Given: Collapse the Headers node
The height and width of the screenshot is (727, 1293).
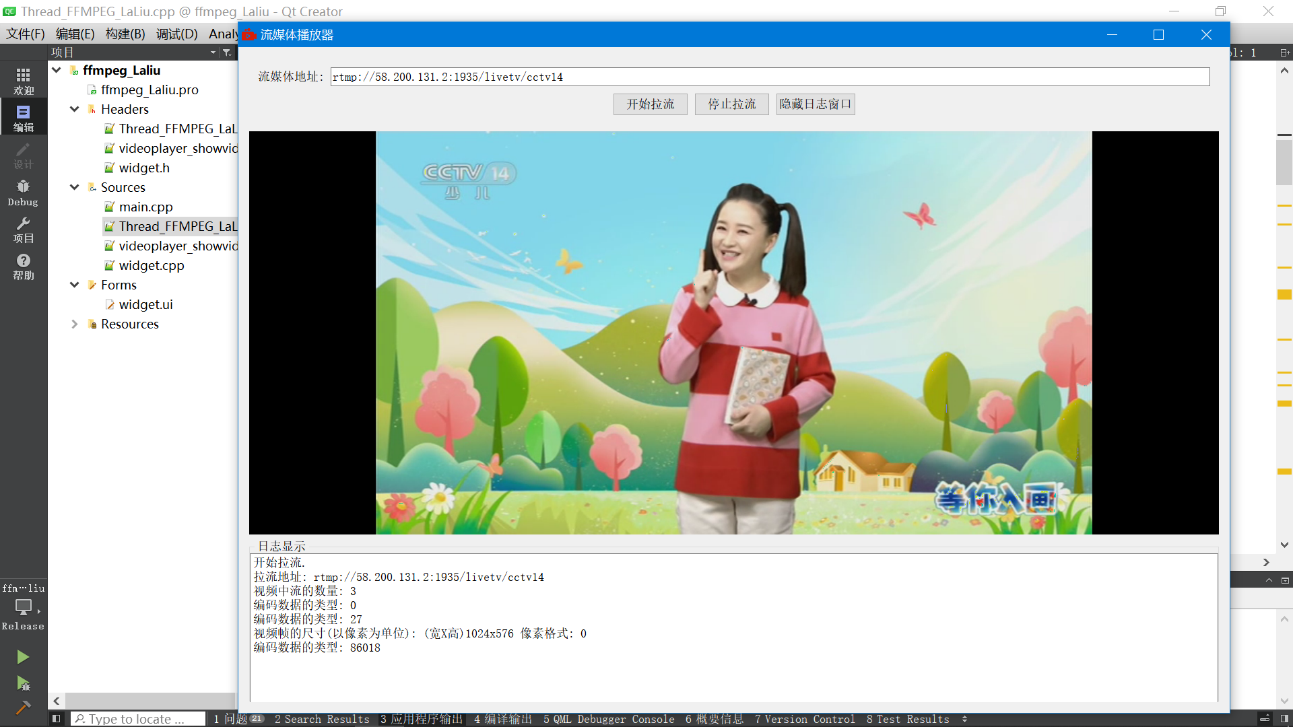Looking at the screenshot, I should (x=74, y=109).
